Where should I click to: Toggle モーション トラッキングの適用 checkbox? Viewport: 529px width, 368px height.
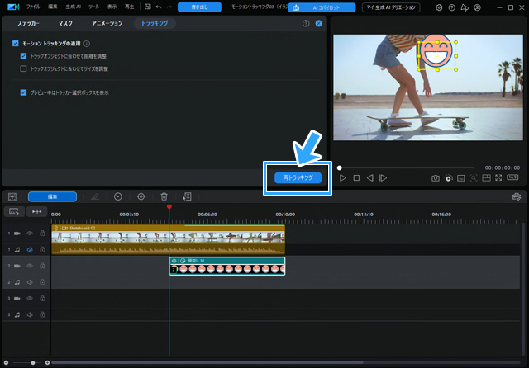pos(16,43)
